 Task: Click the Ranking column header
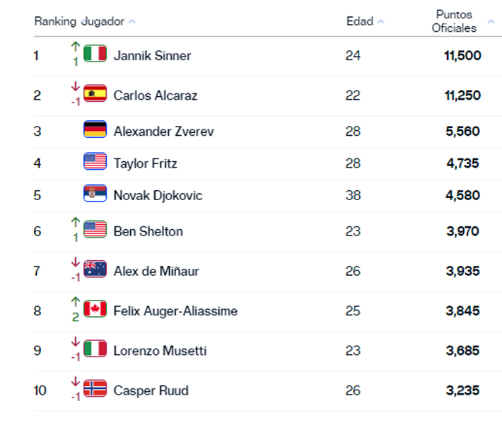pos(55,21)
